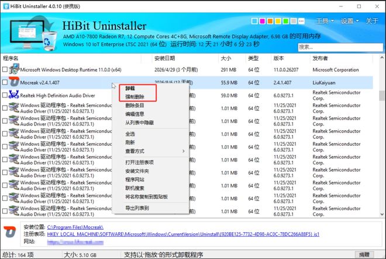Image resolution: width=386 pixels, height=259 pixels.
Task: Click the 捐赠 button in the status bar
Action: 364,254
